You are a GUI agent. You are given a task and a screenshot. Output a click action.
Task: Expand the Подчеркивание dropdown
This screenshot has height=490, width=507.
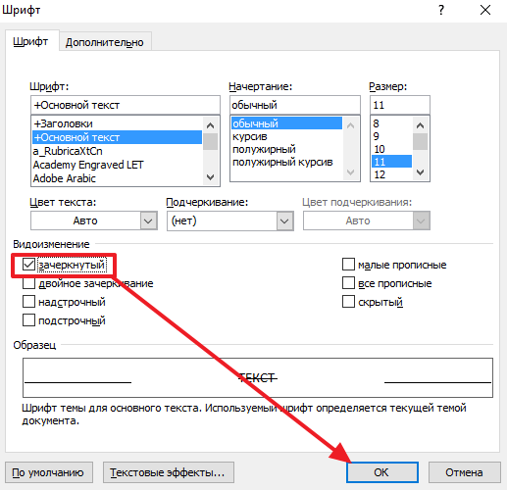point(230,220)
